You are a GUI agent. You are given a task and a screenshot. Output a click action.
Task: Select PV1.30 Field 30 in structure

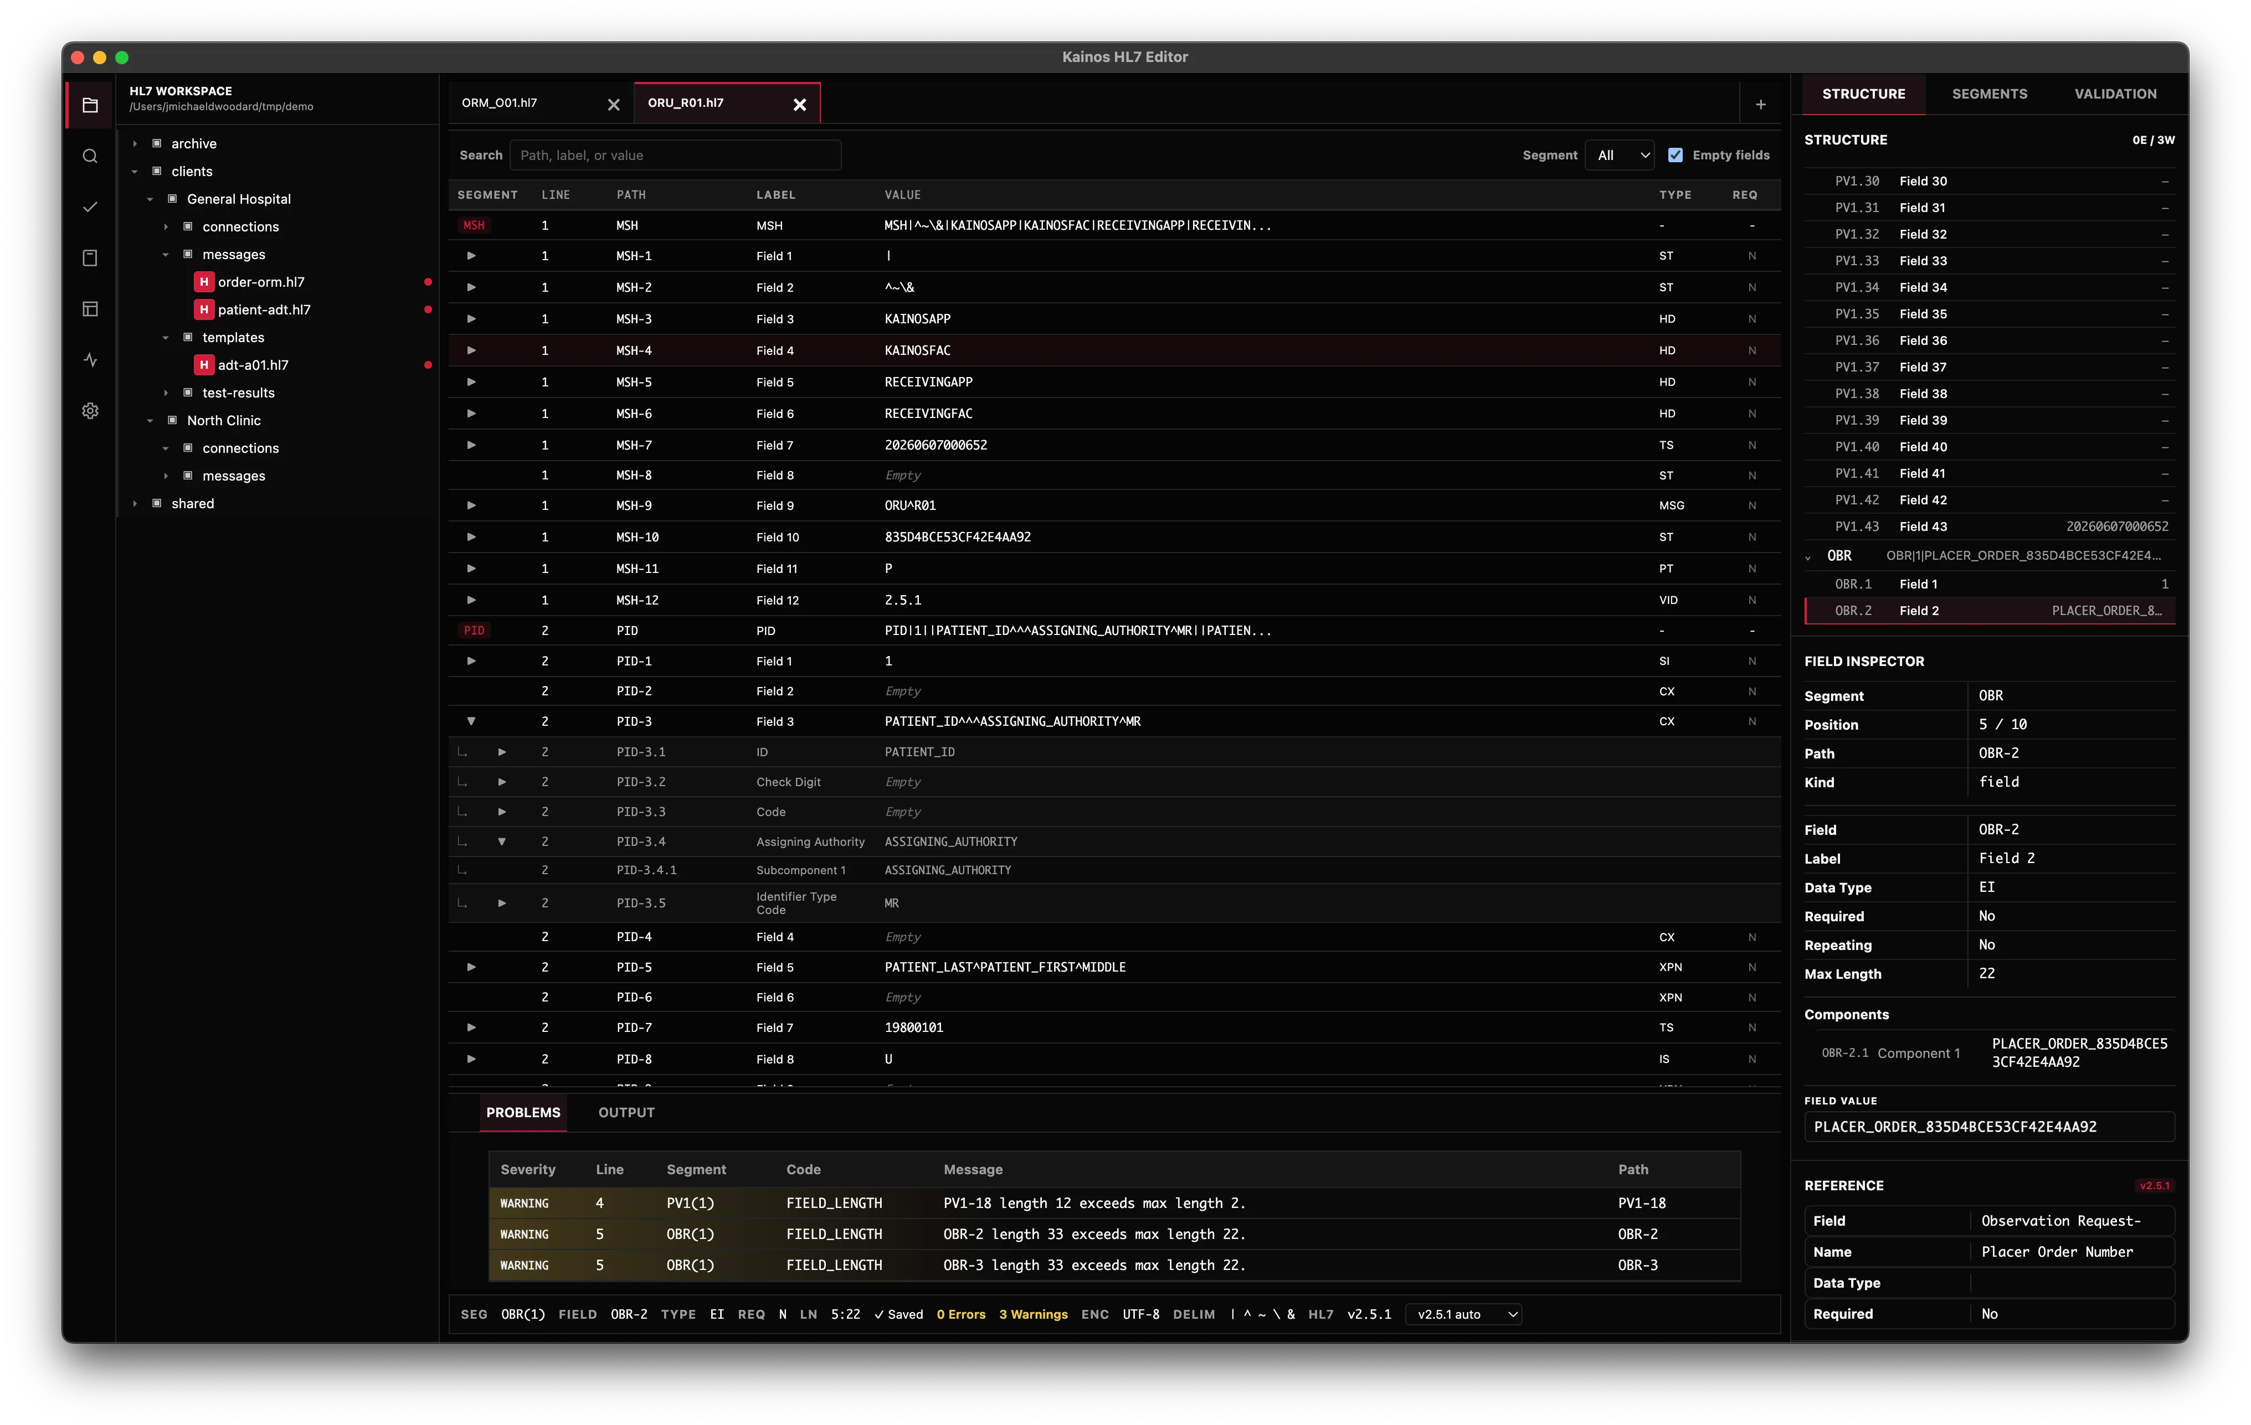tap(1989, 181)
